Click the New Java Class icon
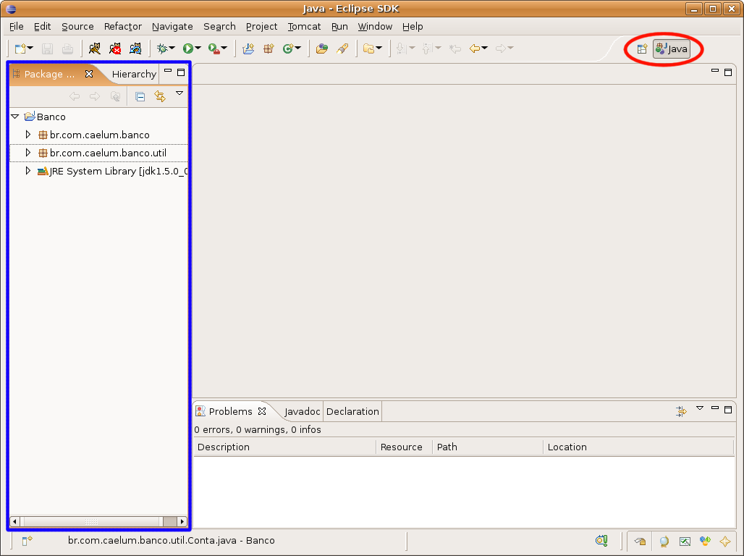 [287, 49]
